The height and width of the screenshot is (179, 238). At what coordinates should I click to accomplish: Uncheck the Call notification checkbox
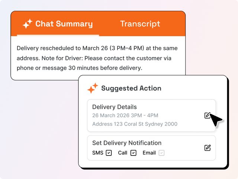pyautogui.click(x=133, y=153)
